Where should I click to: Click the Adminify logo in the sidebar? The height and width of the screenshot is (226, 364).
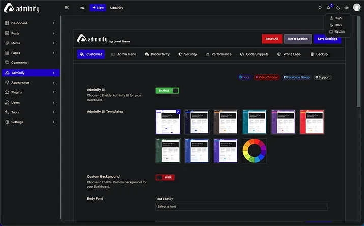point(21,8)
